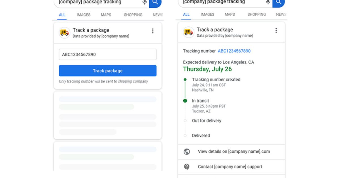Screen dimensions: 340x178
Task: Click the blue search button on right phone
Action: [x=279, y=2]
